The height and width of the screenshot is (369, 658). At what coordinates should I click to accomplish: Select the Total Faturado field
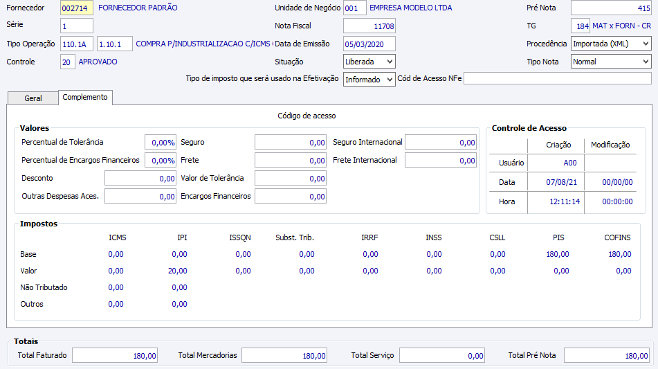tap(115, 356)
